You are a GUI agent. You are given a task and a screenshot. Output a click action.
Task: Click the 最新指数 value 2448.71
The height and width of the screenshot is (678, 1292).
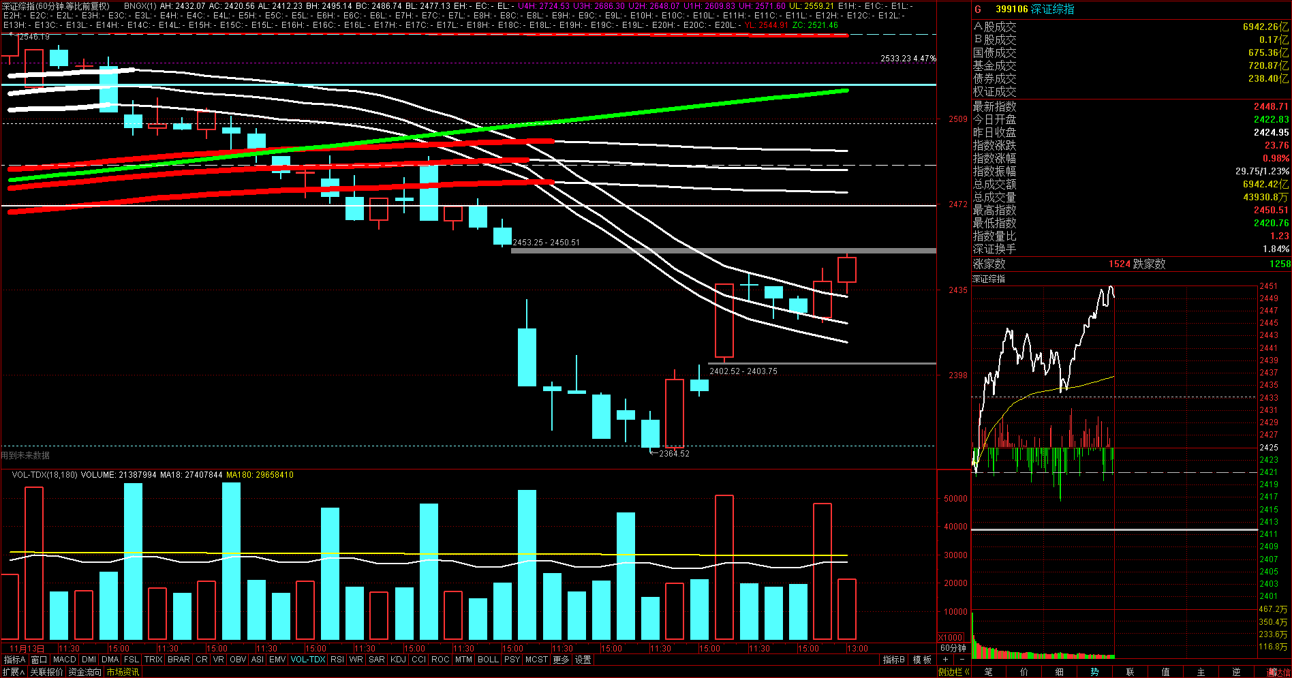tap(1271, 106)
